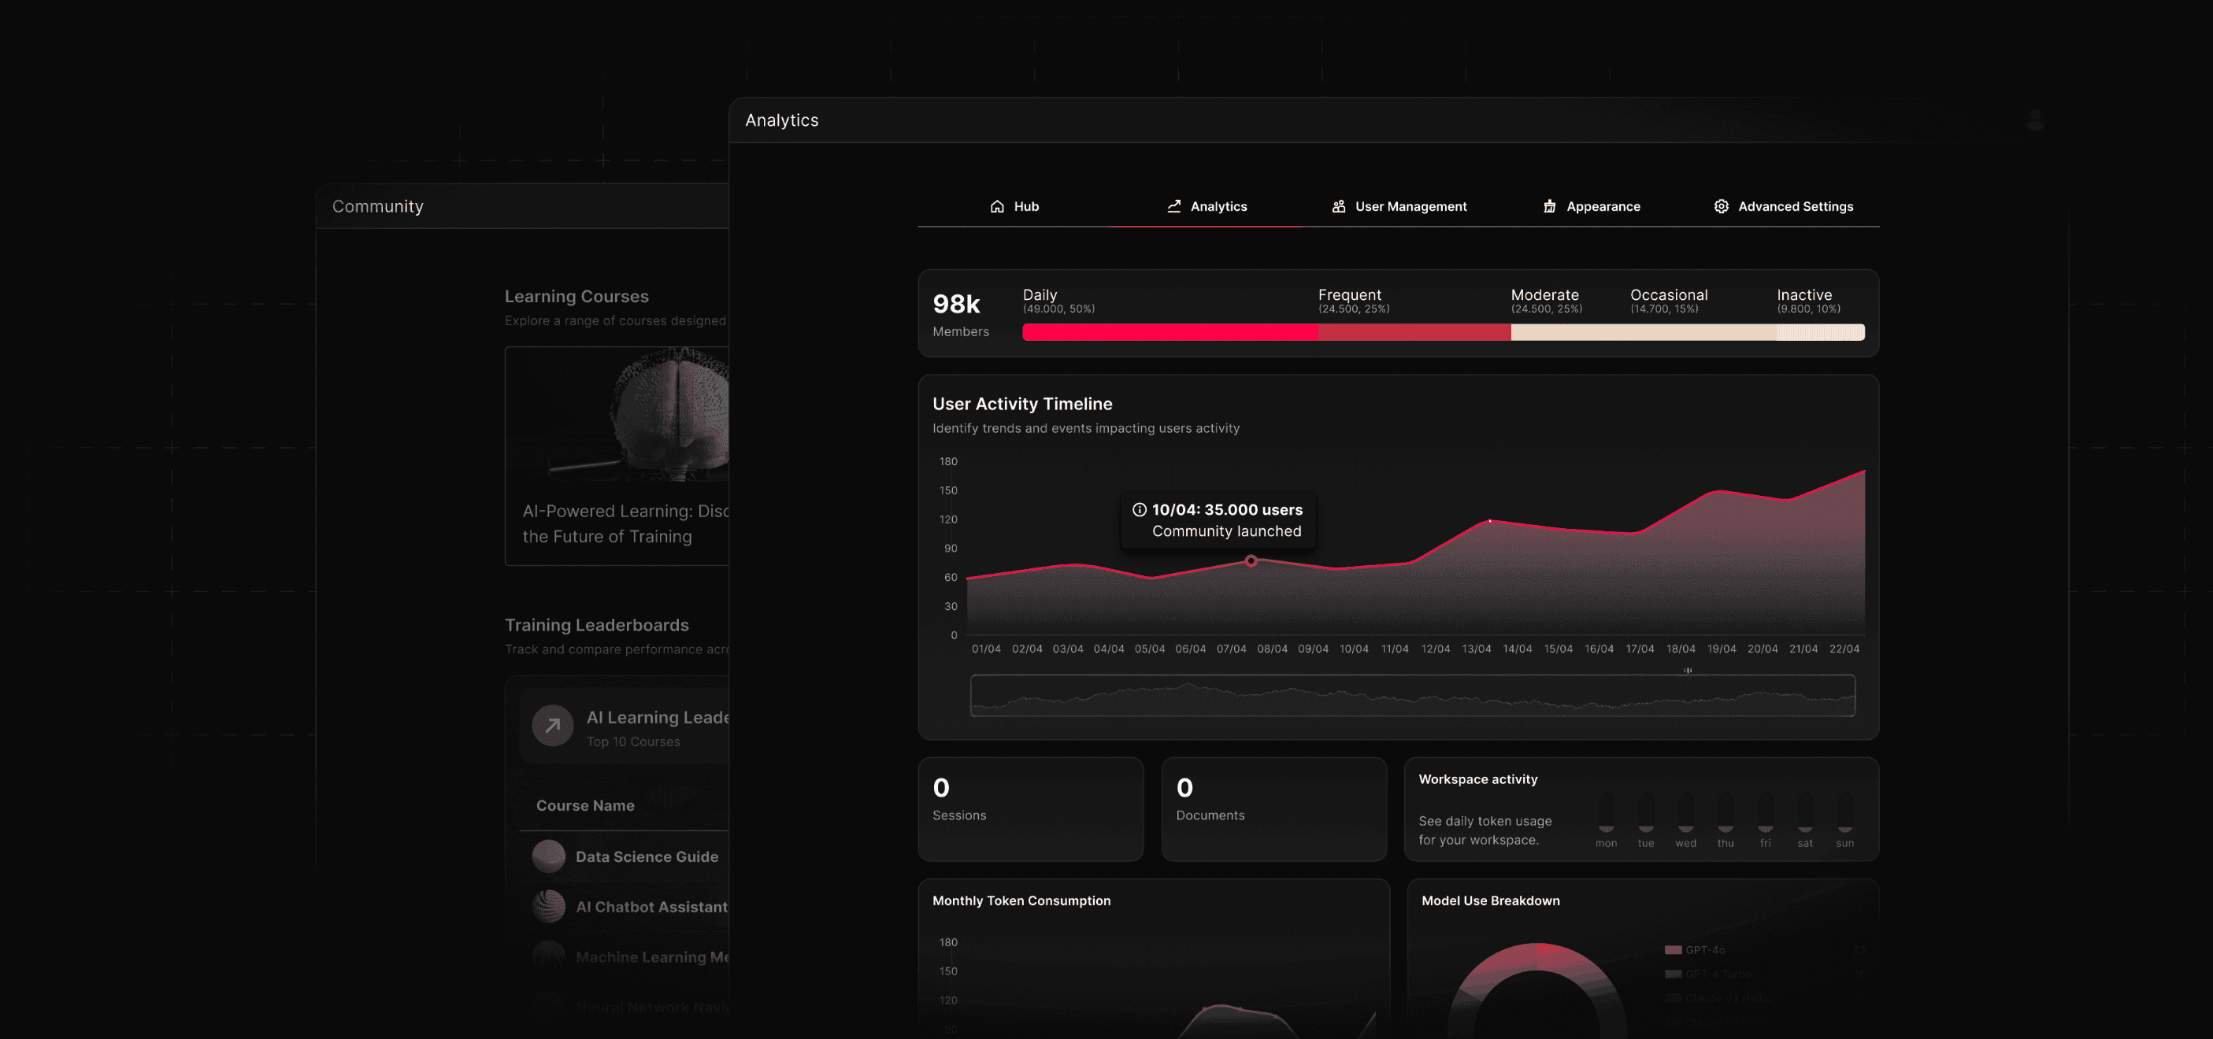This screenshot has height=1039, width=2213.
Task: Click the Course Name column header
Action: coord(585,805)
